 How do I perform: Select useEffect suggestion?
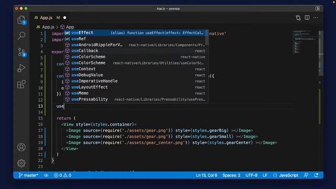point(135,33)
